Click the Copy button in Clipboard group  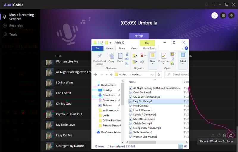pos(111,58)
